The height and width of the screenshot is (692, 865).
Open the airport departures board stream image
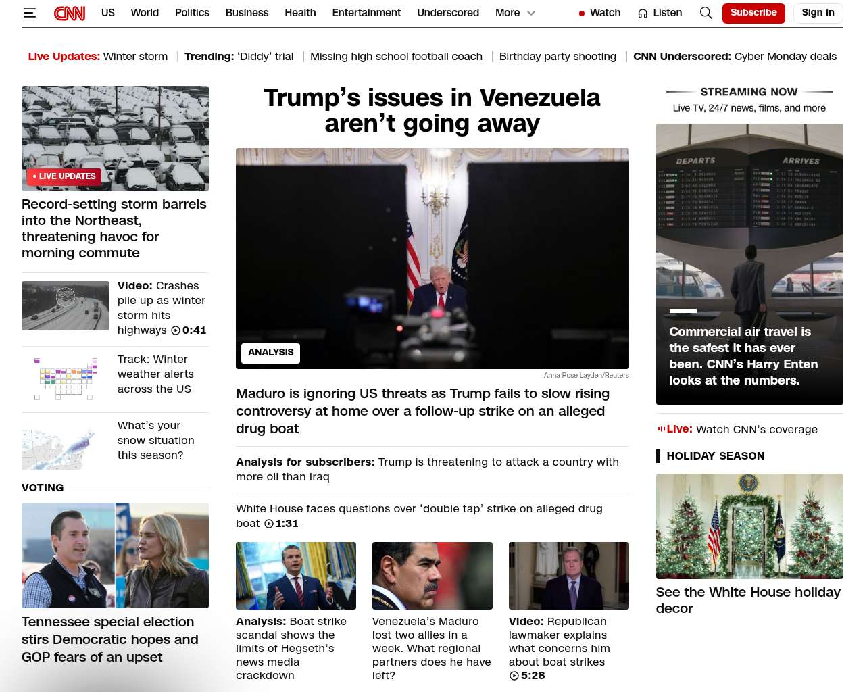pos(749,264)
